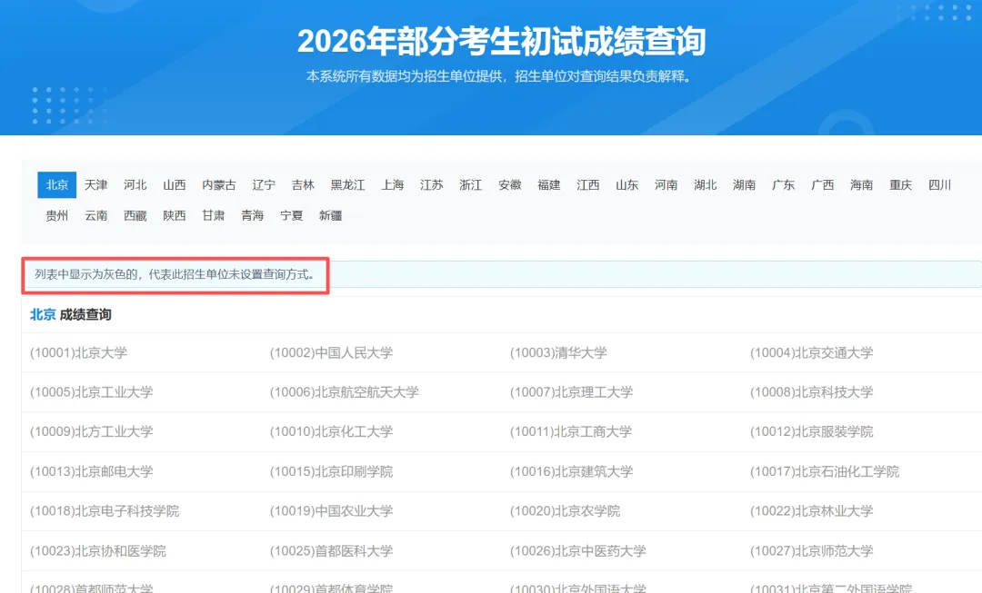The height and width of the screenshot is (593, 982).
Task: Open the 吉林 tab
Action: [x=303, y=185]
